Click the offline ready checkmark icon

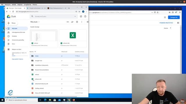81,16
